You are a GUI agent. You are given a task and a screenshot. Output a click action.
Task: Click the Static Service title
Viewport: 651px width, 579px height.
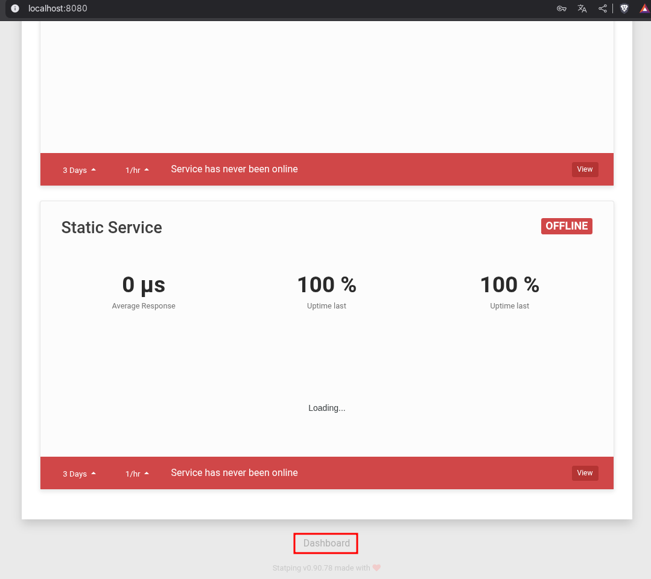[112, 228]
